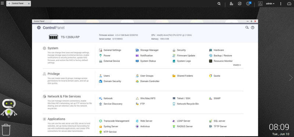Open background tasks icon in top bar

click(232, 4)
